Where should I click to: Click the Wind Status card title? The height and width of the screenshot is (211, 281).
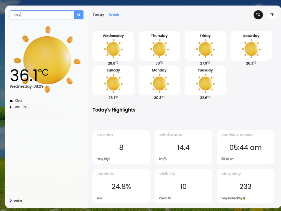(x=171, y=135)
